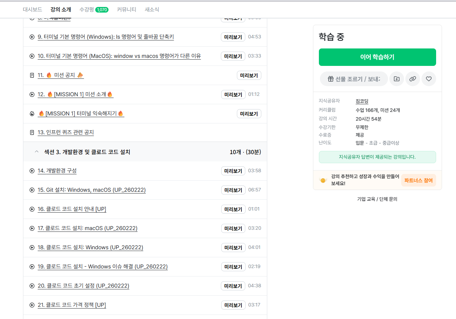Click play icon beside 20. 클로드 코드 초기 설정
Screen dimensions: 456x319
32,286
